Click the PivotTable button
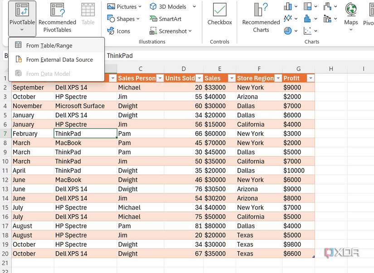 point(22,14)
